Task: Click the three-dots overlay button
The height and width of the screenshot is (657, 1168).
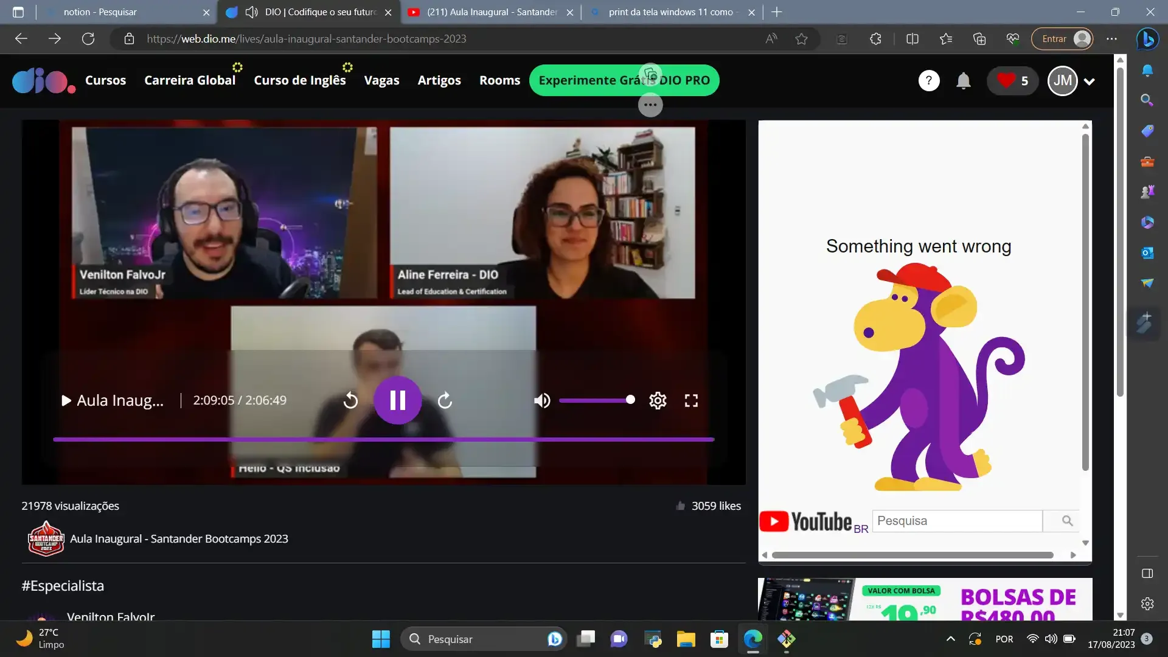Action: click(650, 105)
